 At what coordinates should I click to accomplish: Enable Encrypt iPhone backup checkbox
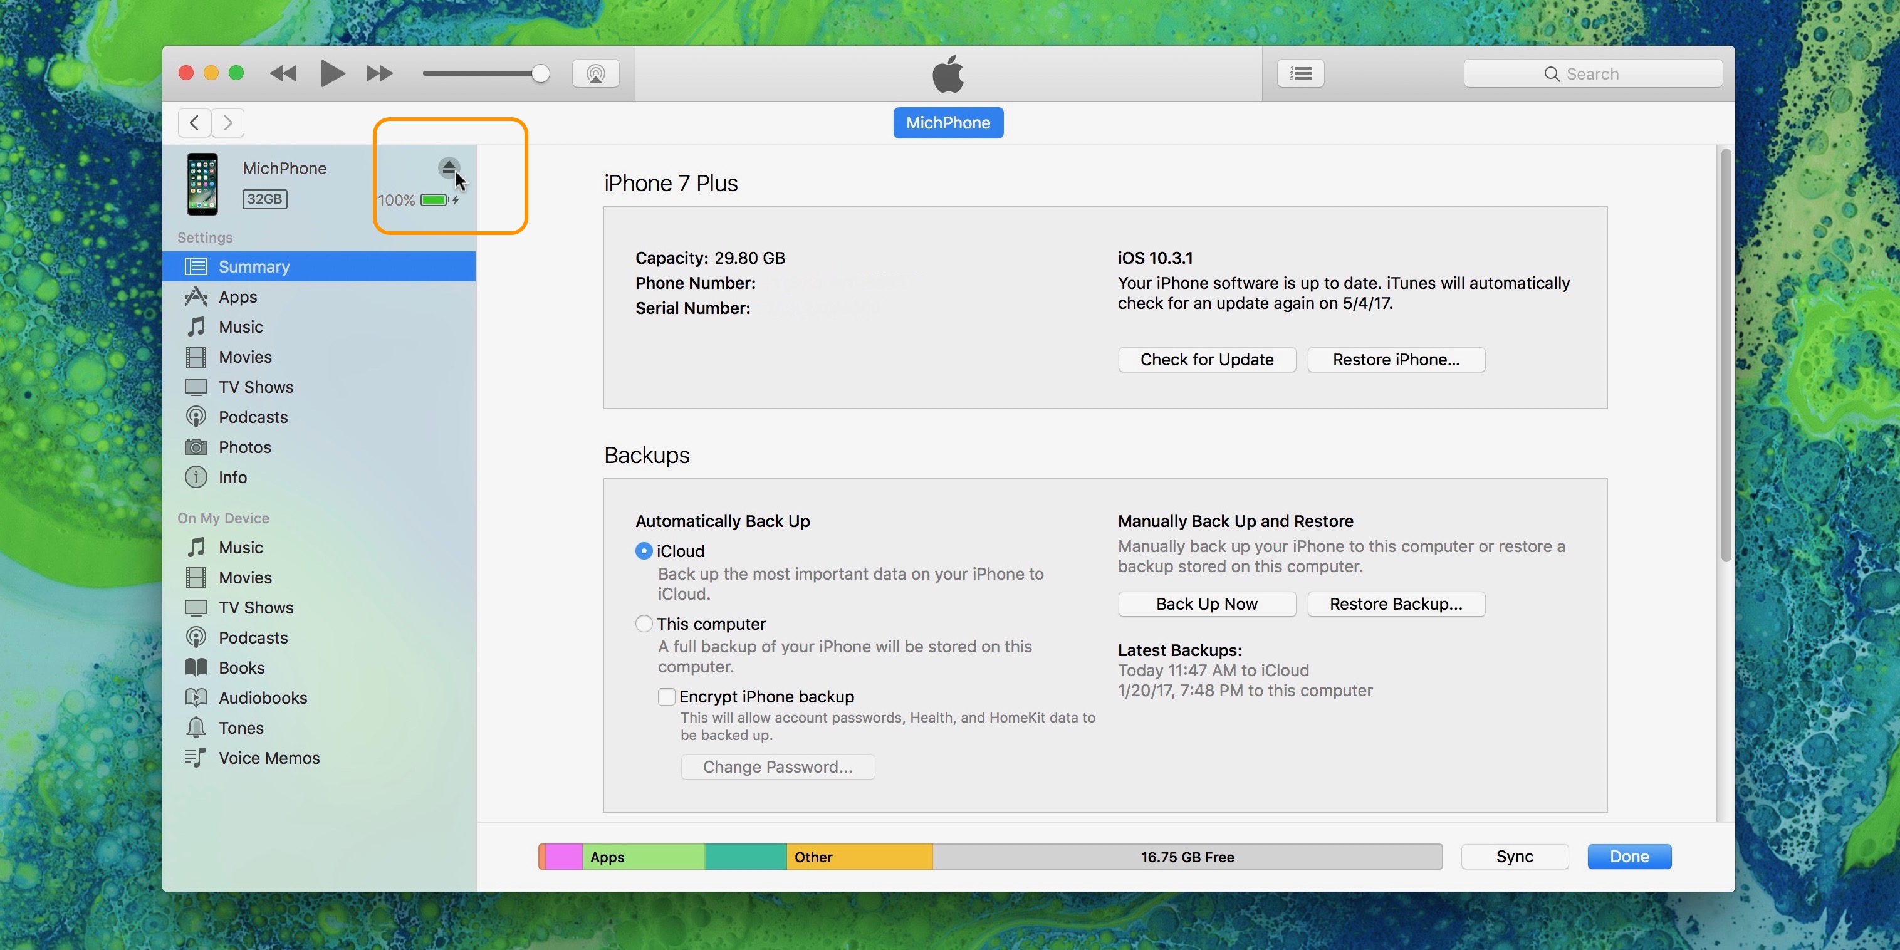pyautogui.click(x=666, y=697)
